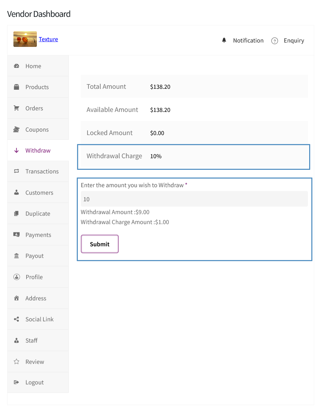This screenshot has width=317, height=413.
Task: Select the Withdraw down-arrow icon
Action: (x=16, y=150)
